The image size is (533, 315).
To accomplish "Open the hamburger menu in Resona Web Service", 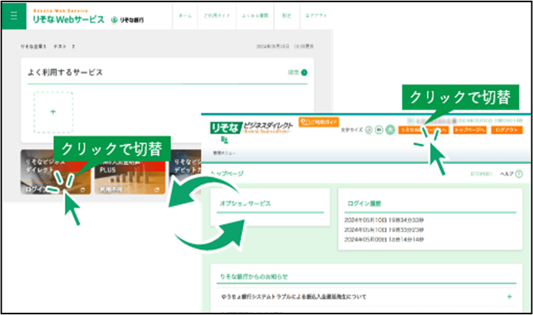I will click(14, 16).
